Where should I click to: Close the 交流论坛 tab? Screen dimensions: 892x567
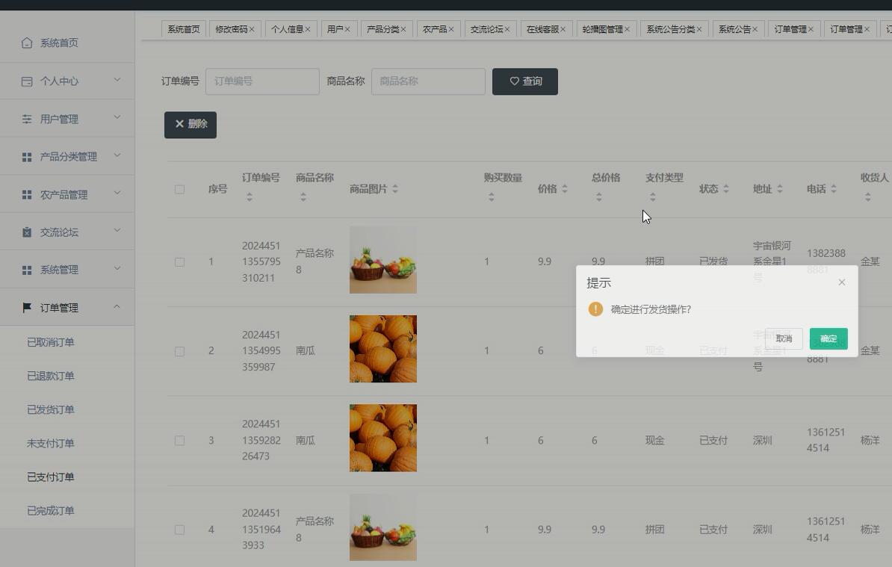507,29
